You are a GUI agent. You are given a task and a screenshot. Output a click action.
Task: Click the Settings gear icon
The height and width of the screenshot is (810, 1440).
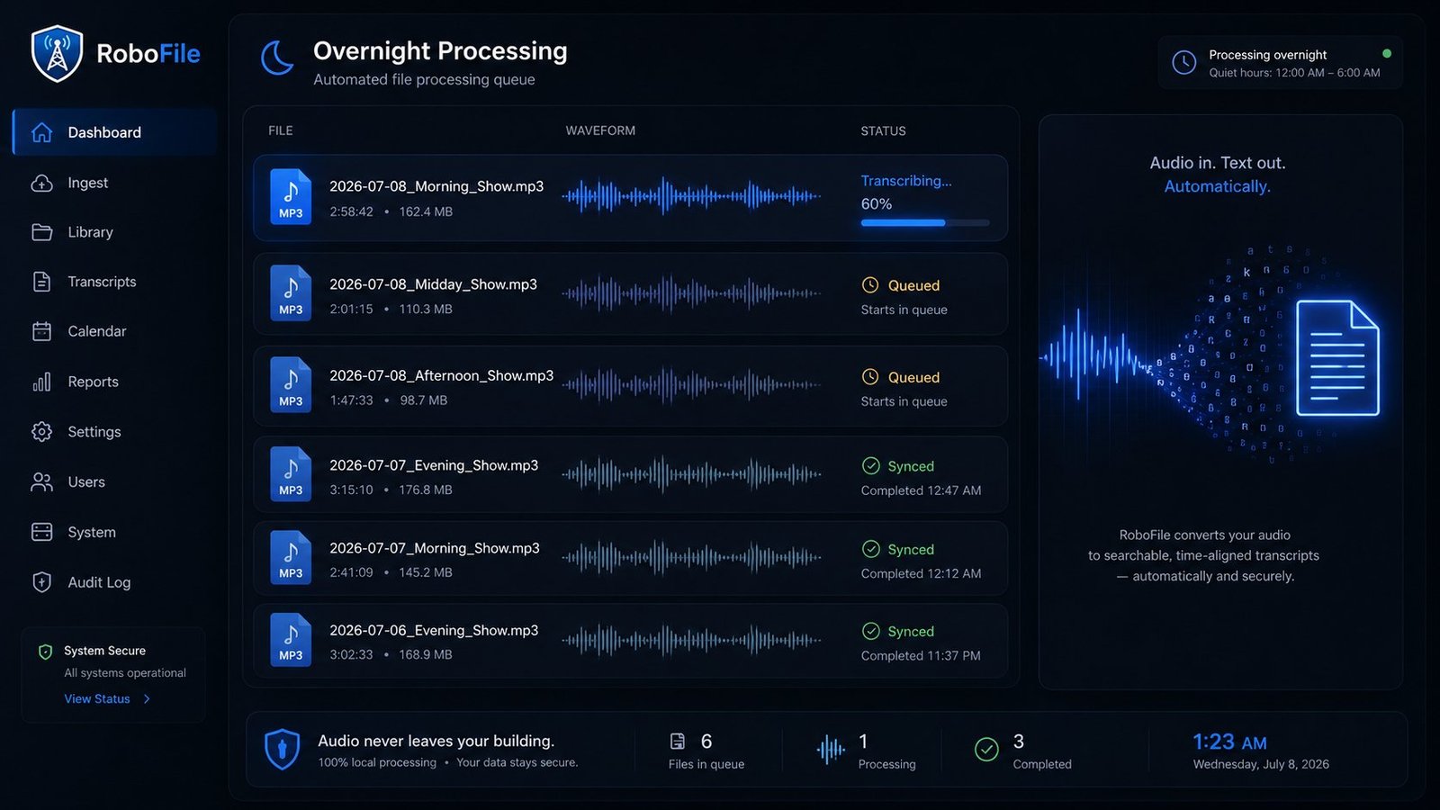(x=42, y=432)
